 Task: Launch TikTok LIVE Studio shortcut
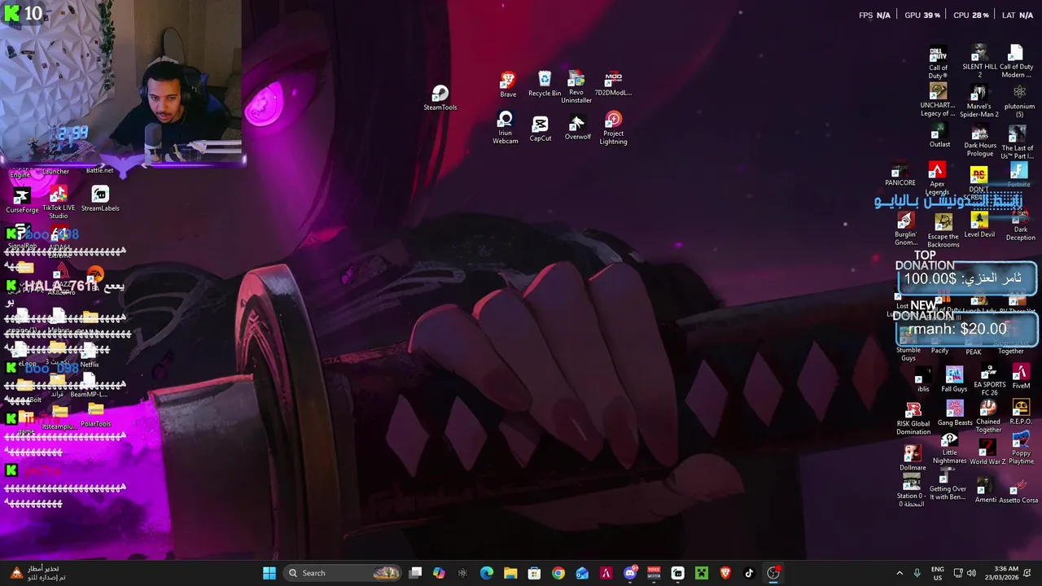point(58,203)
